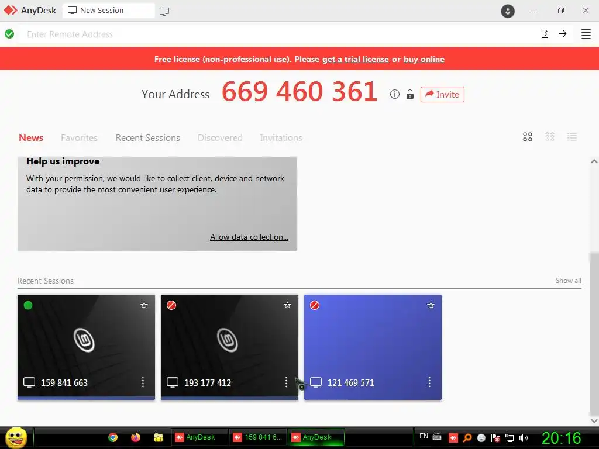Click the red offline indicator on 121 469 571
Image resolution: width=599 pixels, height=449 pixels.
[314, 305]
